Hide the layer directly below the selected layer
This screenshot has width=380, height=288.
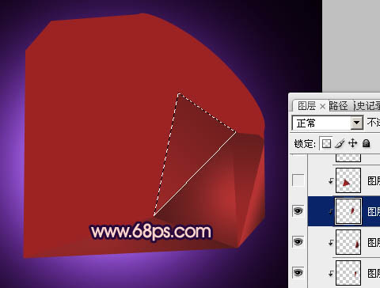(298, 242)
